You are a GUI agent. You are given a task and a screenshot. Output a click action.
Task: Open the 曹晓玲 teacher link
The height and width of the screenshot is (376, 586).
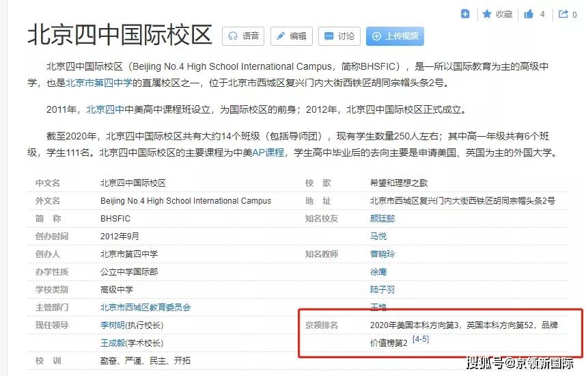click(382, 254)
